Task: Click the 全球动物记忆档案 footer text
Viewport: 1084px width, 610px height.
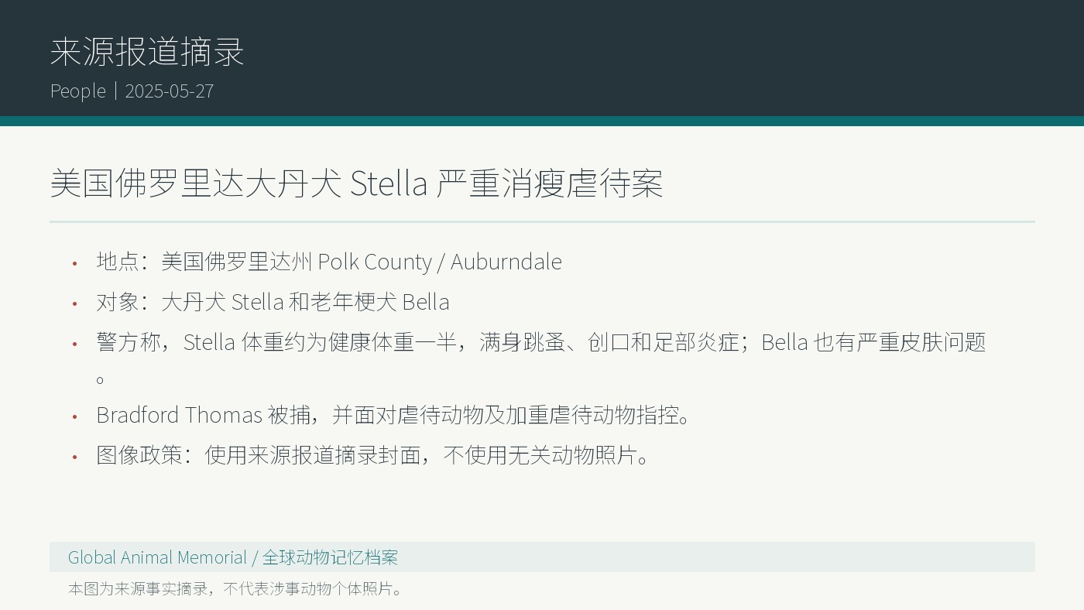Action: click(x=330, y=557)
